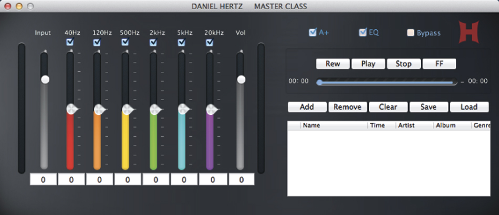Check the Bypass checkbox
Screen dimensions: 499x215
click(x=411, y=33)
